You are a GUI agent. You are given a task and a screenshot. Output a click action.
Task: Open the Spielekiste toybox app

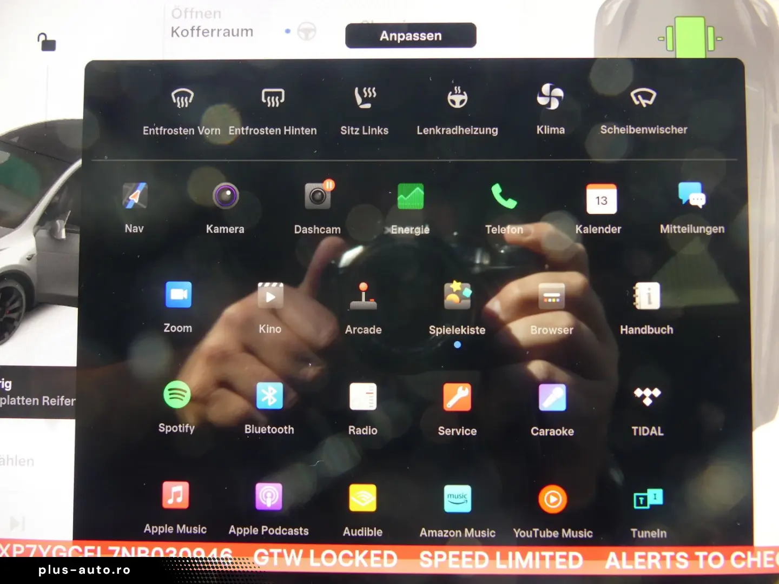(457, 296)
